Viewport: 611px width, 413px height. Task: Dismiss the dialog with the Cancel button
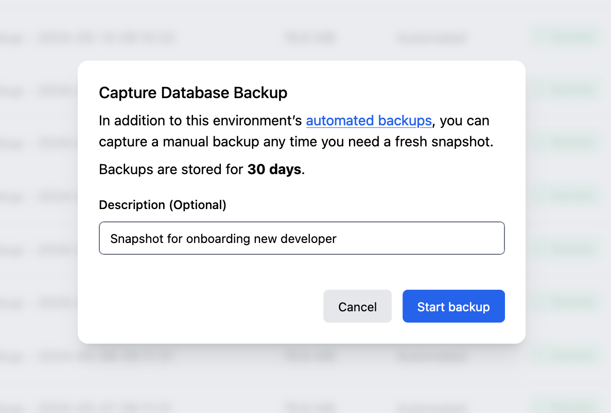tap(357, 306)
